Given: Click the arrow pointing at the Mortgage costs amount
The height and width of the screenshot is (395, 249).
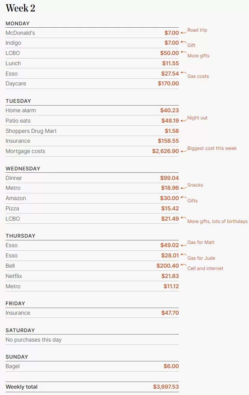Looking at the screenshot, I should point(183,151).
